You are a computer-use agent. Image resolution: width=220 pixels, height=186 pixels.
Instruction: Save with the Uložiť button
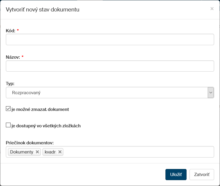tap(176, 175)
